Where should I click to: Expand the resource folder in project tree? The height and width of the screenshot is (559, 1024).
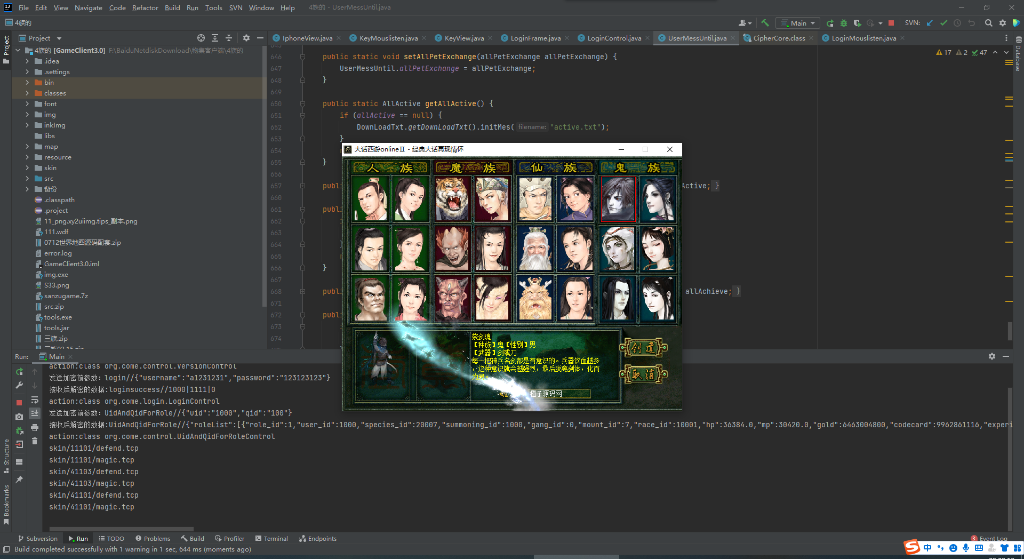tap(27, 157)
